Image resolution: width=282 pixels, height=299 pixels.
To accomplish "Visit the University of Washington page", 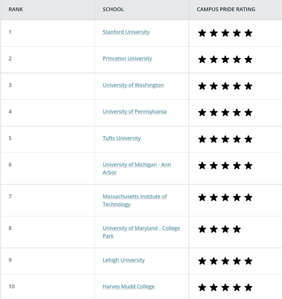I will pos(133,85).
